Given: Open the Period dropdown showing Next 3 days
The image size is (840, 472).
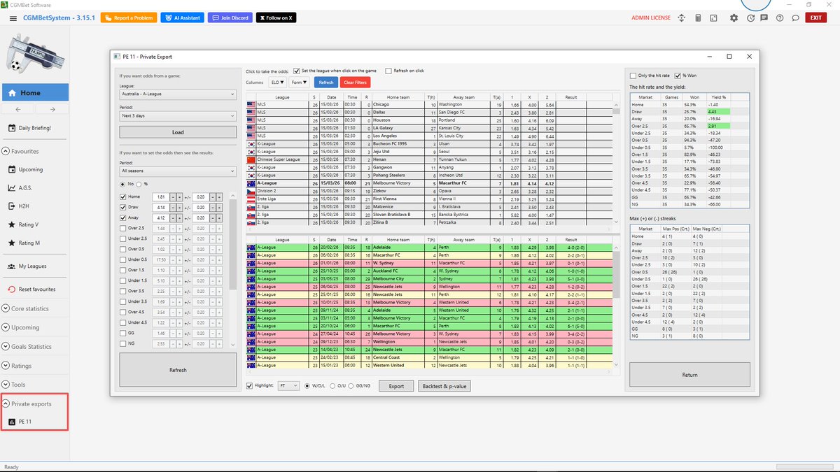Looking at the screenshot, I should point(178,115).
